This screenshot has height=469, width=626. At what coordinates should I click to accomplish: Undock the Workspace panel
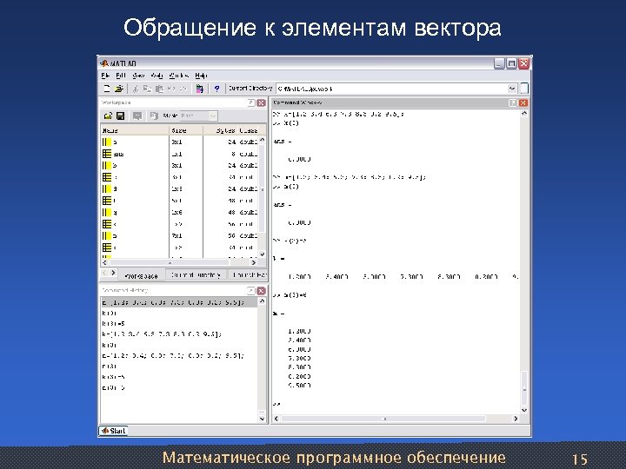pos(250,102)
